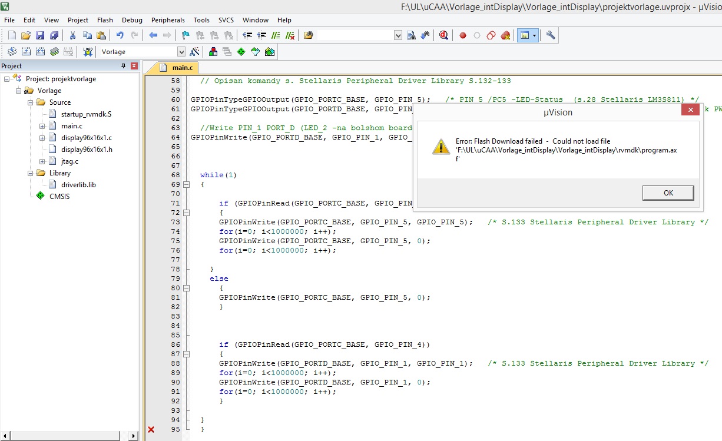Collapse the while loop fold marker
This screenshot has height=441, width=722.
tap(187, 184)
